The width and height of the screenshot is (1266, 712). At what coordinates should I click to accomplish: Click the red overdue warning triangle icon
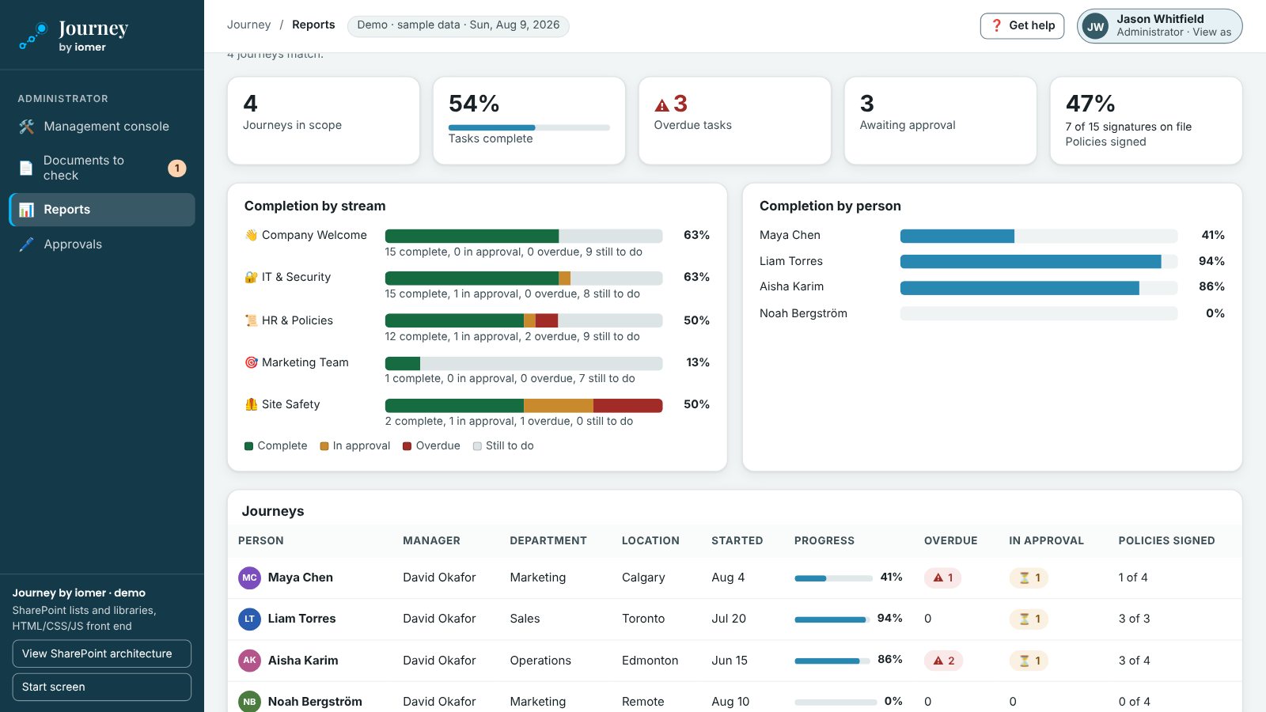662,105
